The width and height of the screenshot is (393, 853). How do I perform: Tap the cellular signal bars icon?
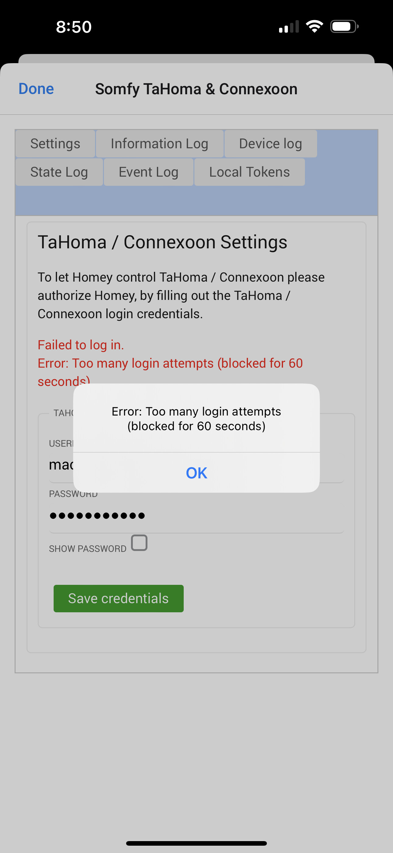pyautogui.click(x=289, y=27)
